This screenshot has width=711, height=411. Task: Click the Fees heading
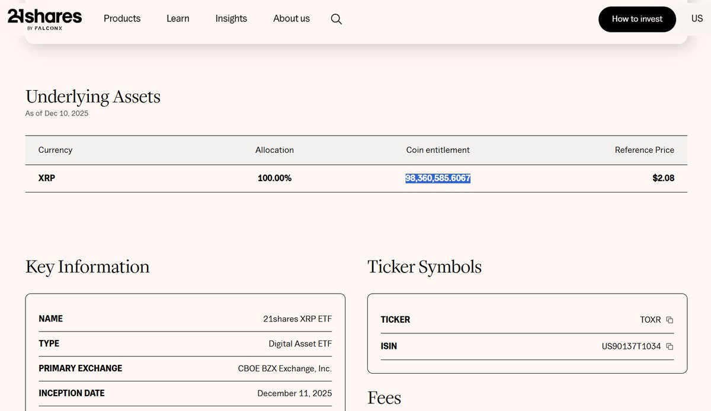click(384, 398)
